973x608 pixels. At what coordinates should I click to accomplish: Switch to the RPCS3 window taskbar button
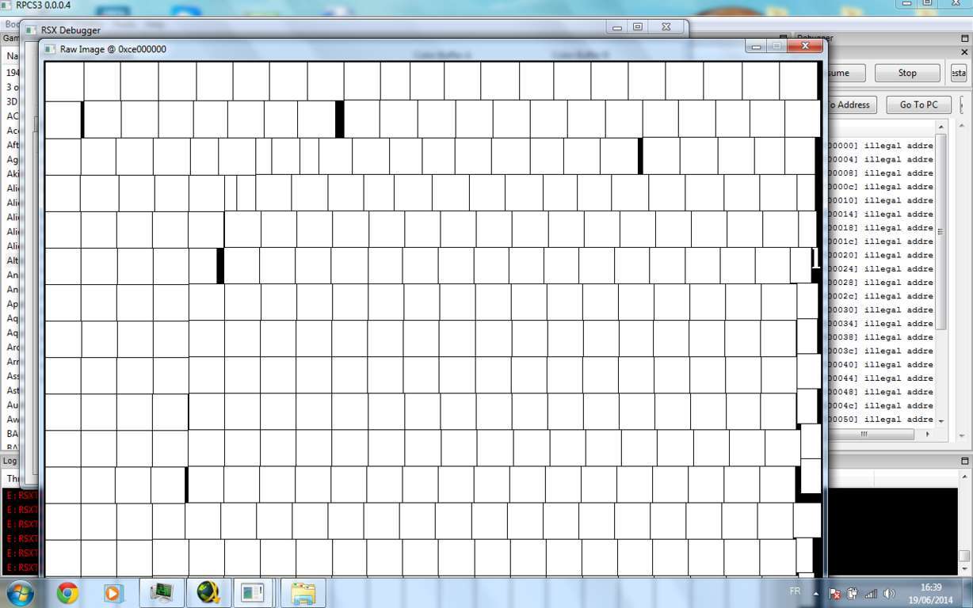[253, 593]
